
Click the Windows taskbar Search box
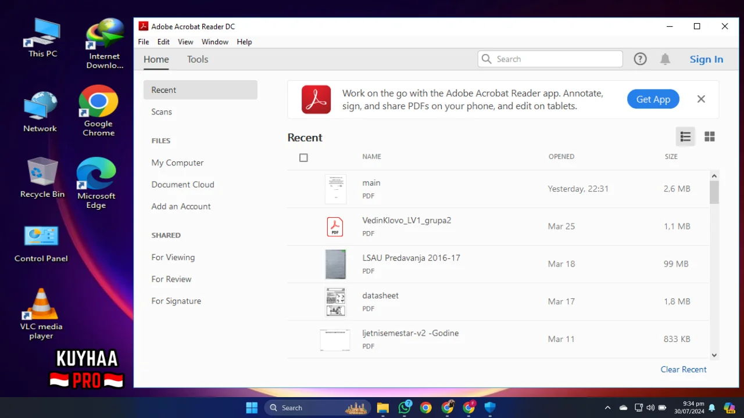click(319, 408)
